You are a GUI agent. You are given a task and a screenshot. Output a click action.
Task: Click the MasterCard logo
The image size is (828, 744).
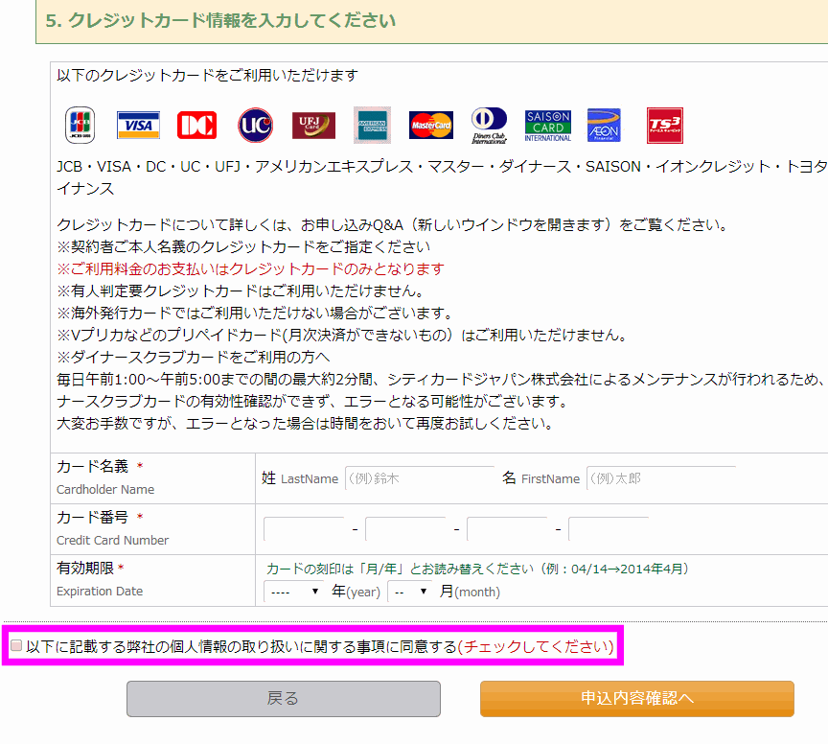(430, 126)
